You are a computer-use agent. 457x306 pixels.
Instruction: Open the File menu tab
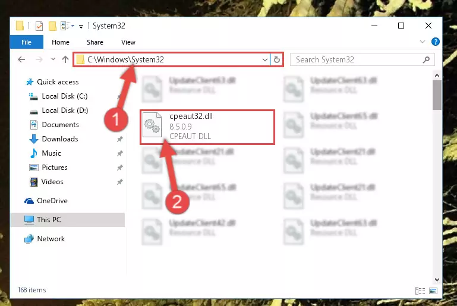point(27,42)
